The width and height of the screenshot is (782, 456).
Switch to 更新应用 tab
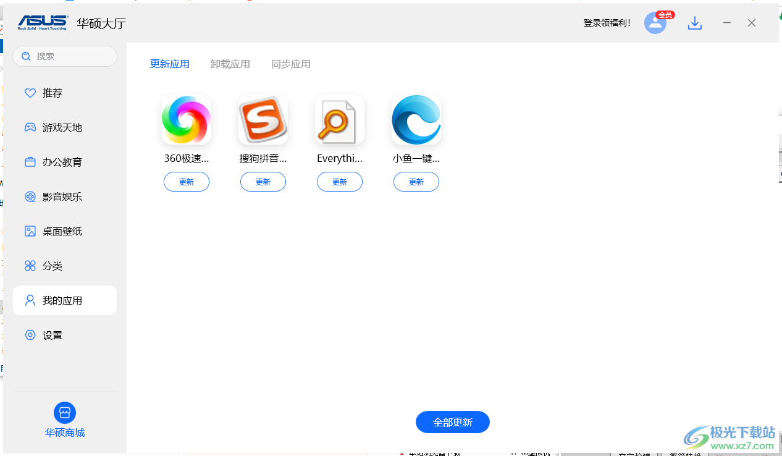[170, 64]
